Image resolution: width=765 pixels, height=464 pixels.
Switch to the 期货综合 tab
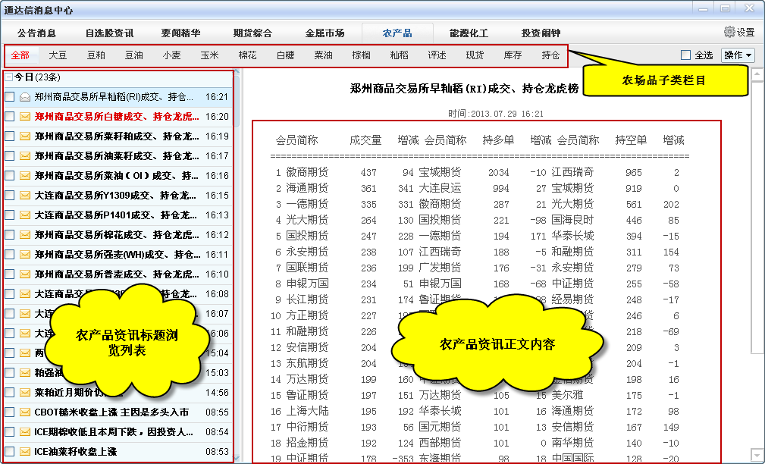[x=252, y=33]
